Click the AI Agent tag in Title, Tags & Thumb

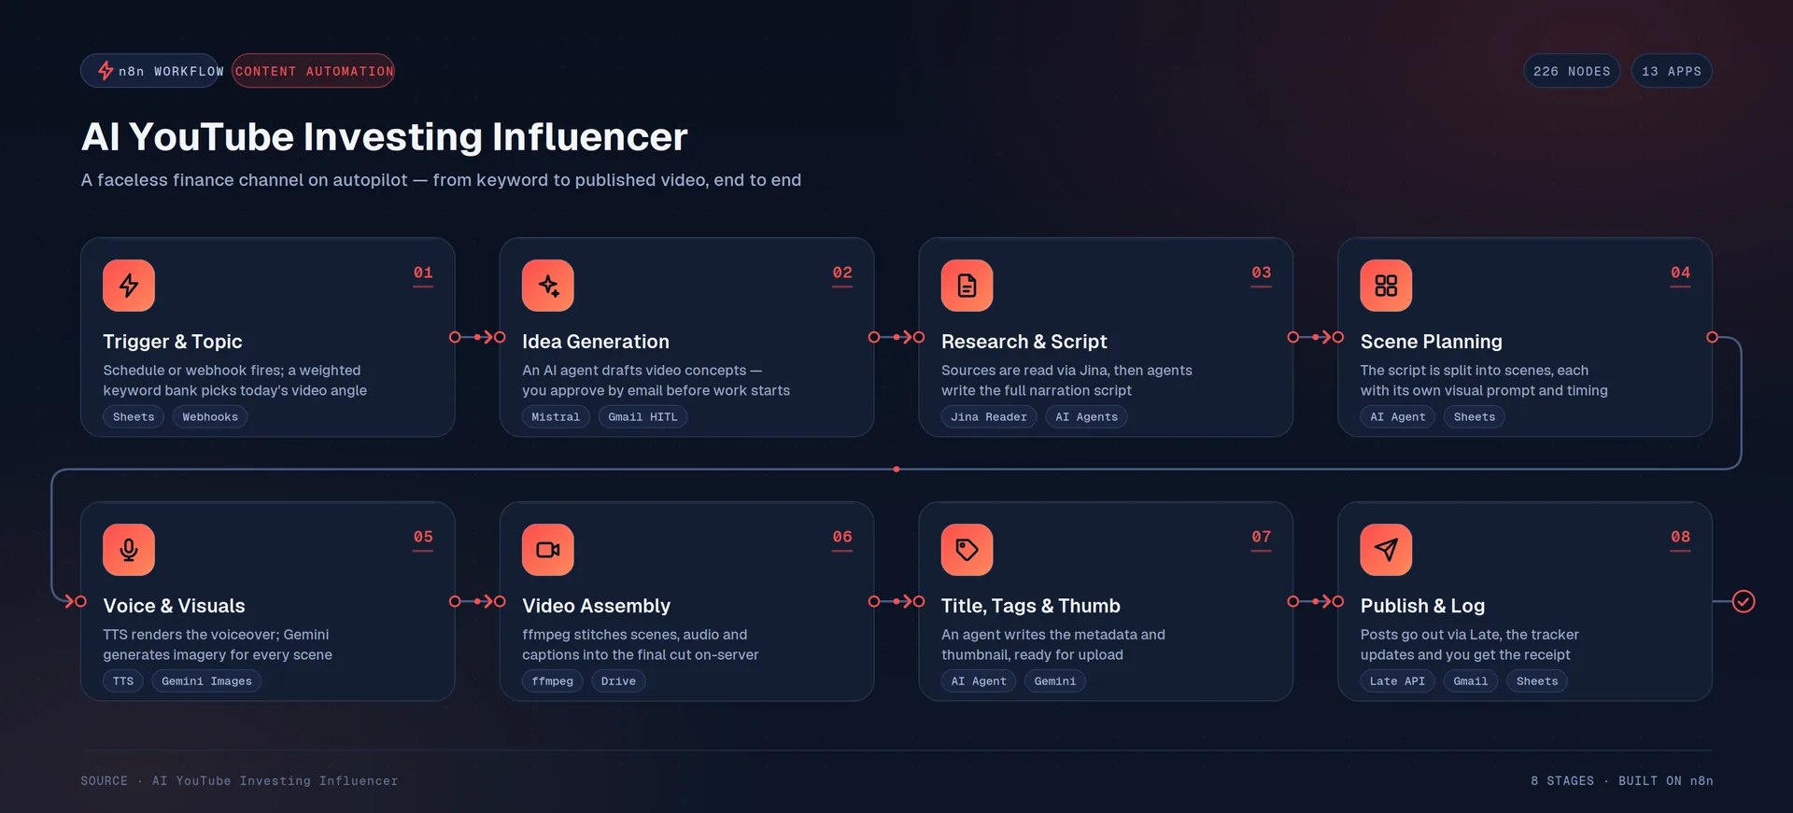point(979,681)
